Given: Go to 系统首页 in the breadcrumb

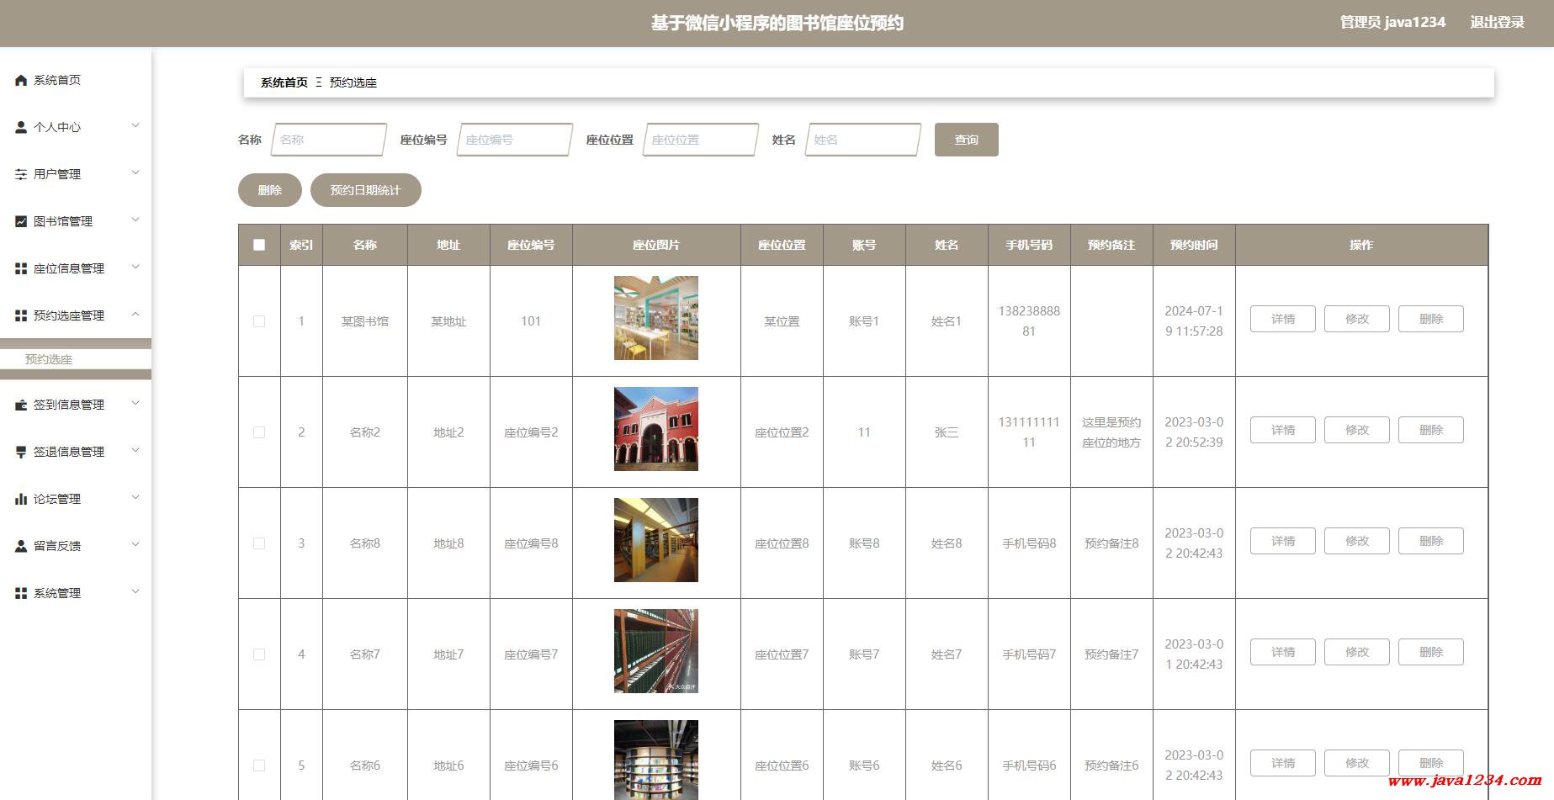Looking at the screenshot, I should 284,82.
